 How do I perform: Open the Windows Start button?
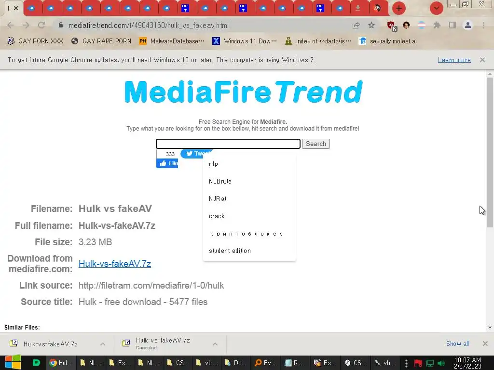click(x=13, y=362)
